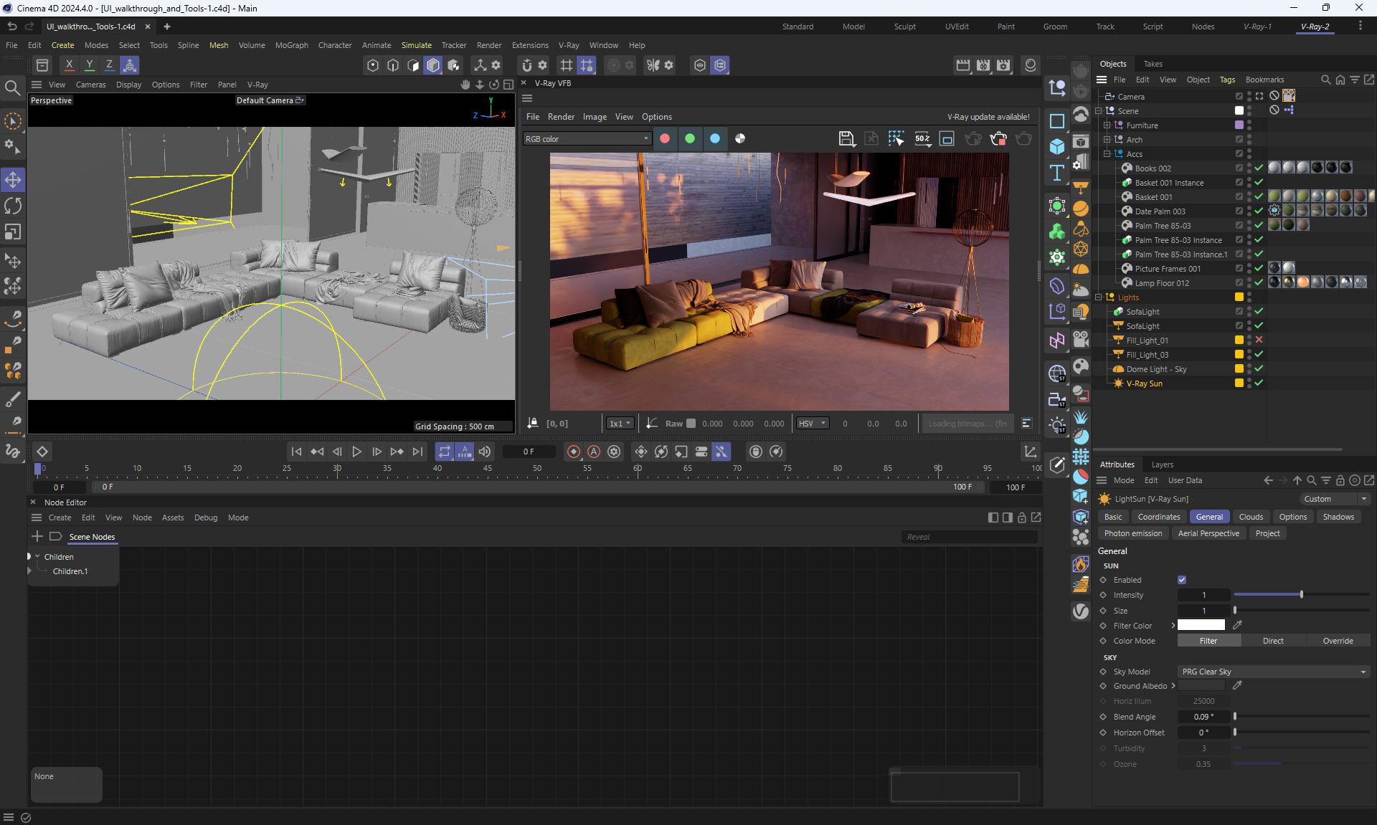Click the Save image icon in VFB
The image size is (1377, 825).
846,139
